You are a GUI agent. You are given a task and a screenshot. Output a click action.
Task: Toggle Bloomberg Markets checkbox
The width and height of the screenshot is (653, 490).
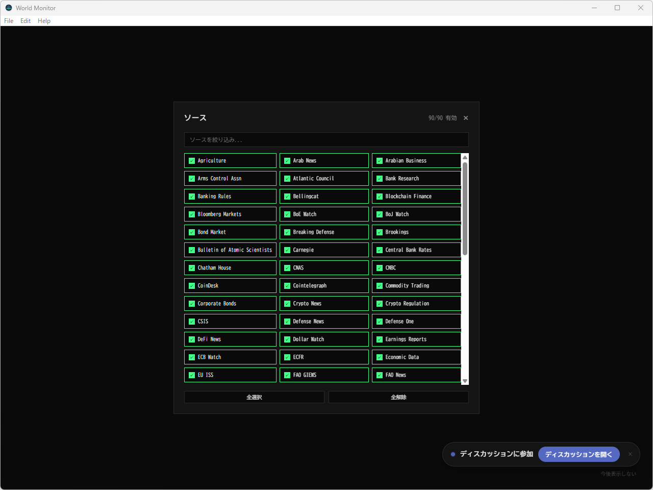(192, 214)
